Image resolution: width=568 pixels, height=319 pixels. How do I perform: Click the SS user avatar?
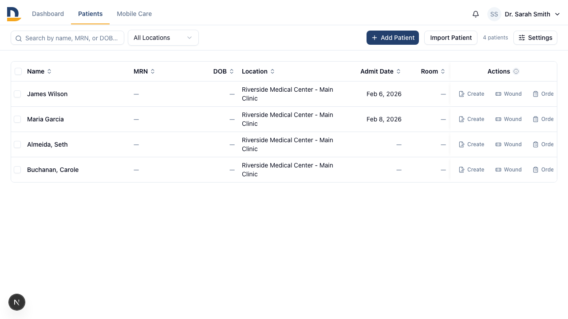tap(494, 14)
